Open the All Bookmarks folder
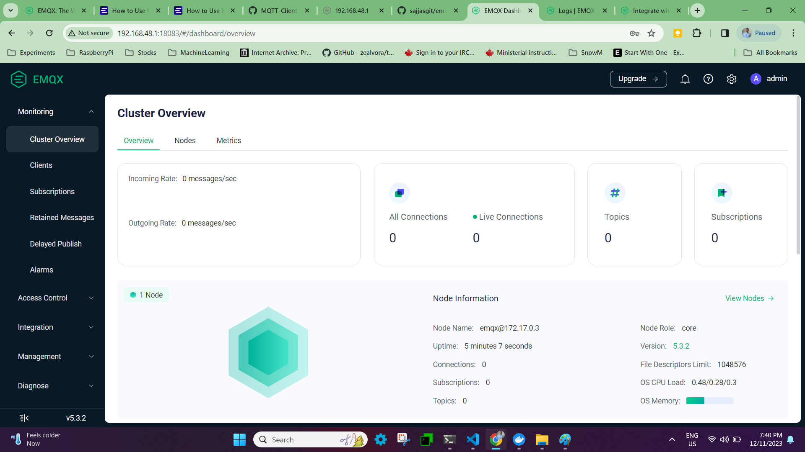This screenshot has width=805, height=452. [x=771, y=53]
